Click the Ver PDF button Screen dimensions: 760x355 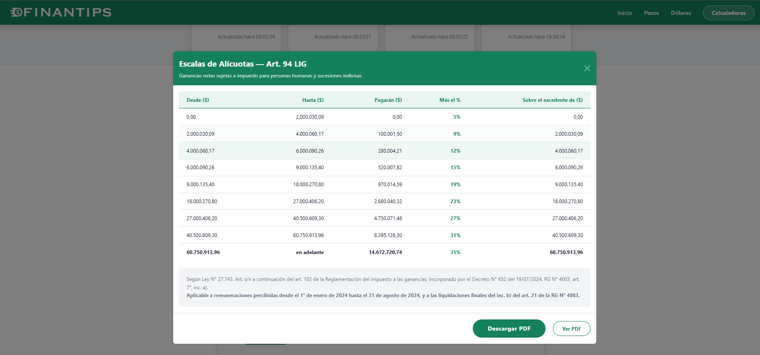pyautogui.click(x=572, y=329)
